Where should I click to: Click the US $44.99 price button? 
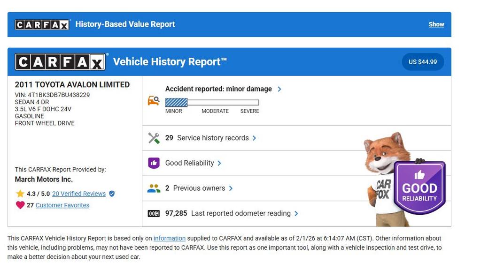coord(423,62)
